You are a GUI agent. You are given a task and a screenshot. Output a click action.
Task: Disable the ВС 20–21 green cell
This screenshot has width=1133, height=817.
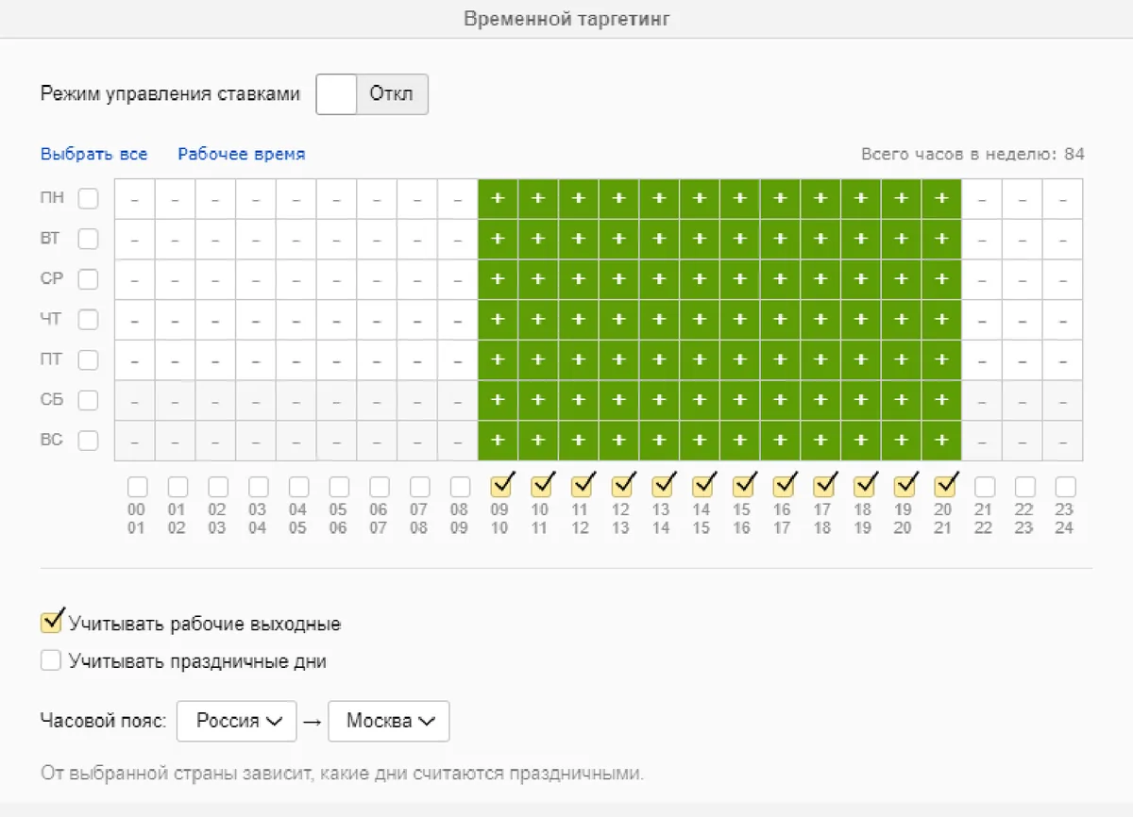pos(941,441)
